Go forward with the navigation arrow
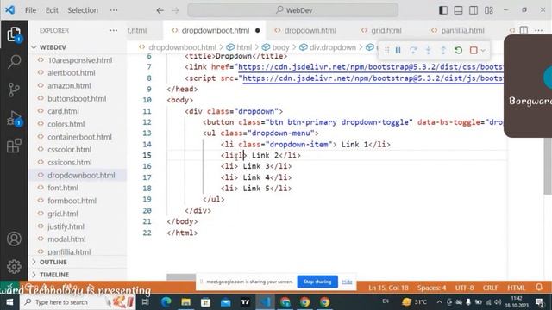 175,10
